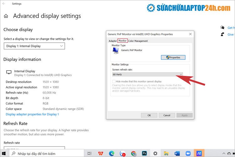Open Task View on the taskbar
The image size is (235, 157).
tap(89, 154)
